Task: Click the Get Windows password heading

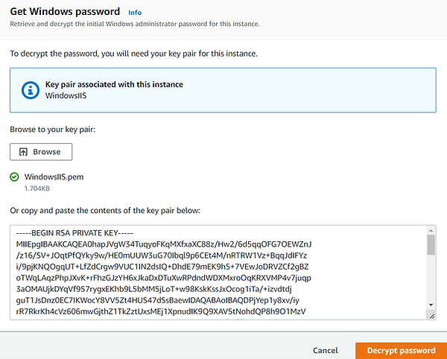Action: coord(65,12)
